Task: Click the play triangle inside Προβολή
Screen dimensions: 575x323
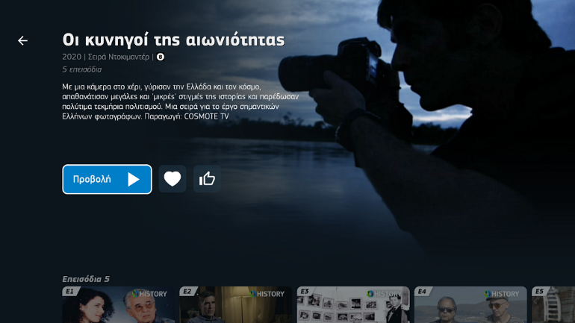Action: pos(133,179)
